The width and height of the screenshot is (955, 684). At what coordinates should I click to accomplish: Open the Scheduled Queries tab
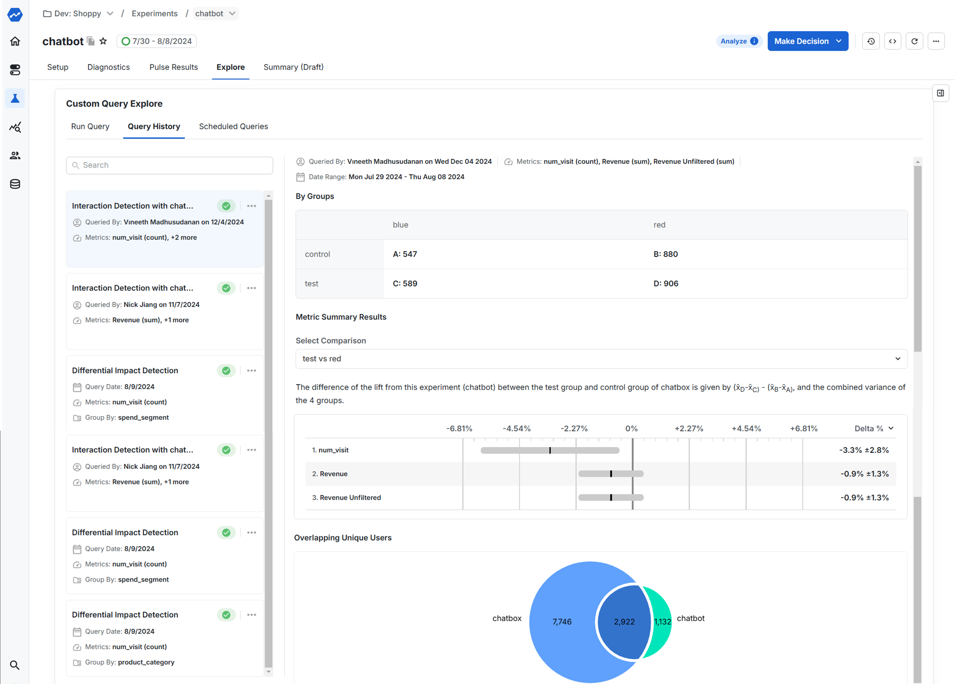click(233, 126)
